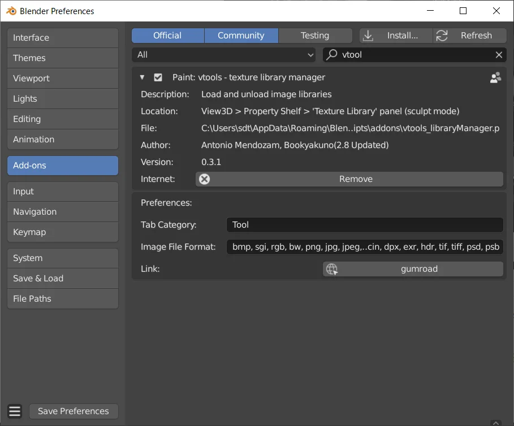Click the globe icon beside the gumroad link

[x=331, y=269]
